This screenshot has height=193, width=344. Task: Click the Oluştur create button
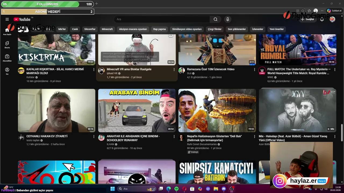[307, 19]
